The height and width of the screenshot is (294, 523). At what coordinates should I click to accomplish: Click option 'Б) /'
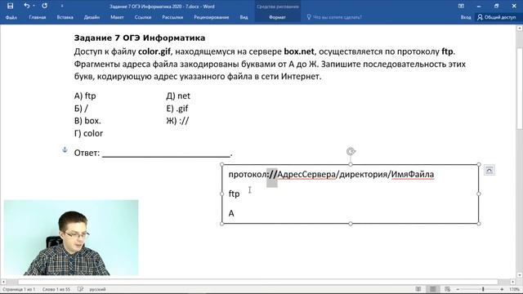click(81, 109)
